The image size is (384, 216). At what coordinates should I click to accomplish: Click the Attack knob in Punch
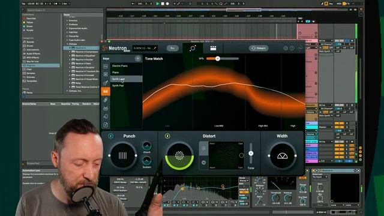coord(146,146)
